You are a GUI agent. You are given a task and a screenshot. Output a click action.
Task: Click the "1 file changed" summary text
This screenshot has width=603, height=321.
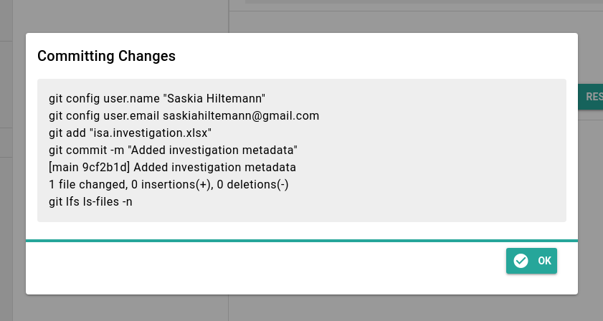click(88, 185)
